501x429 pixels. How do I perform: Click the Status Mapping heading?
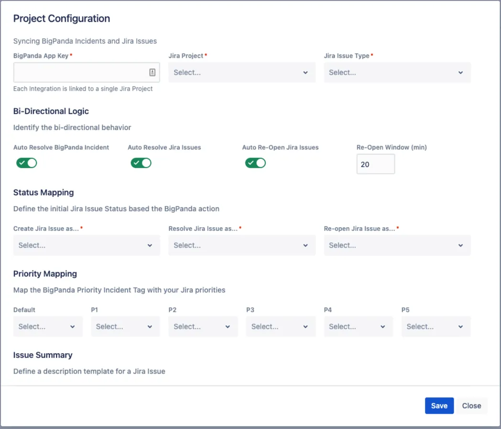coord(44,192)
